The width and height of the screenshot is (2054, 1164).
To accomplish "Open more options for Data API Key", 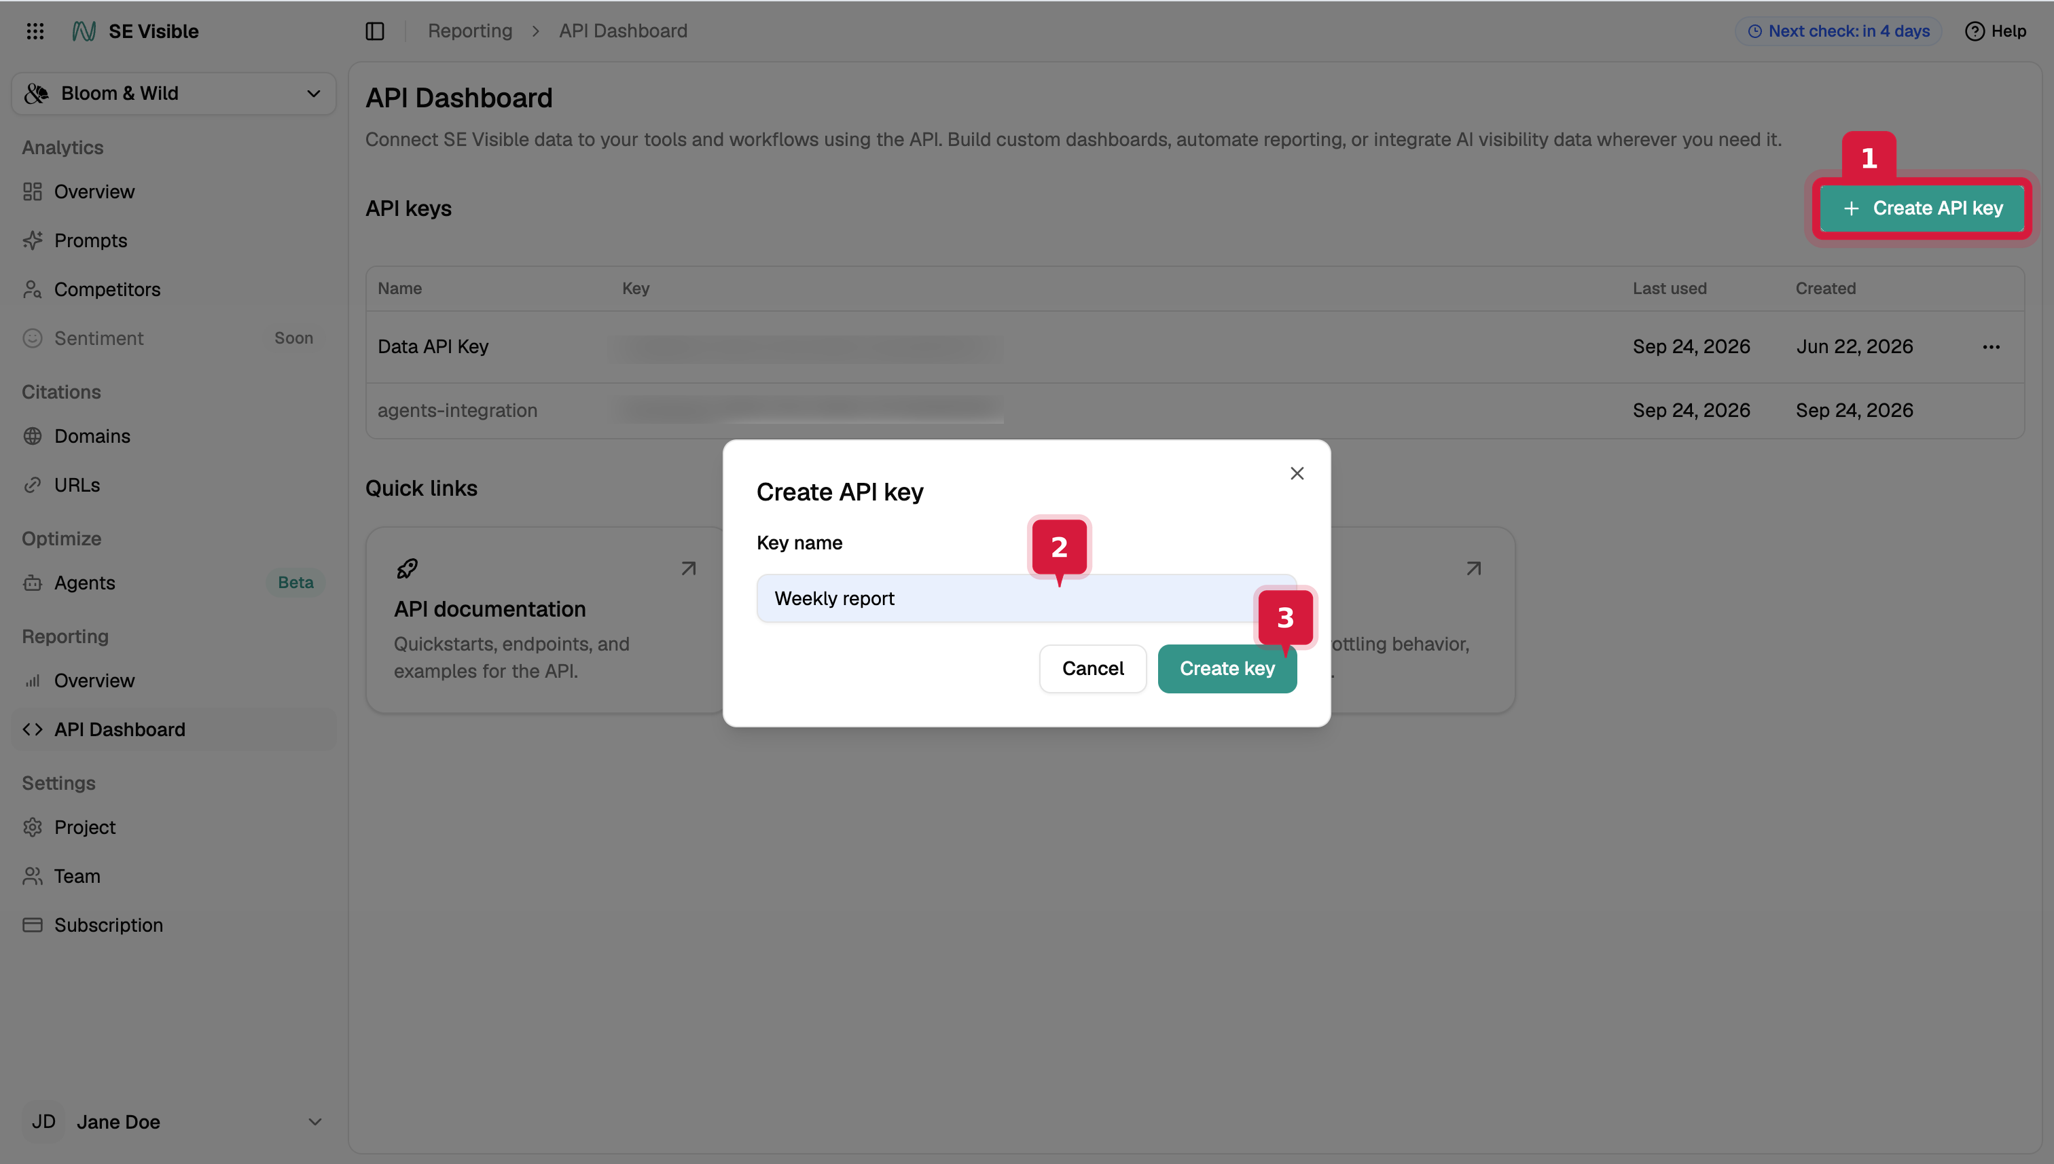I will point(1991,347).
